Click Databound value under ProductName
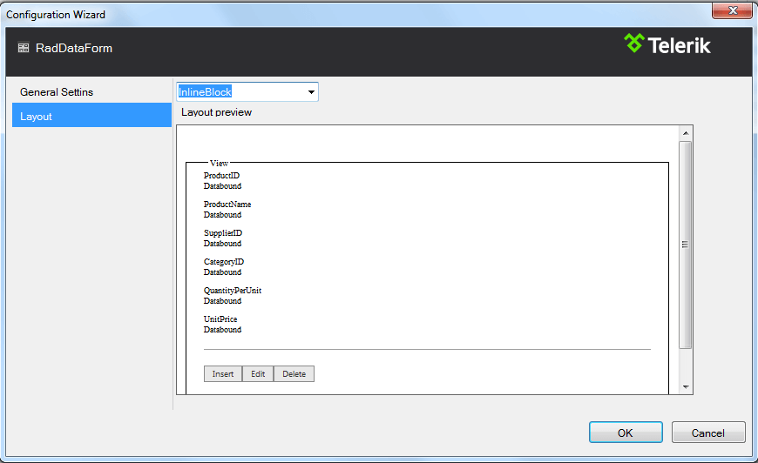 [x=222, y=214]
